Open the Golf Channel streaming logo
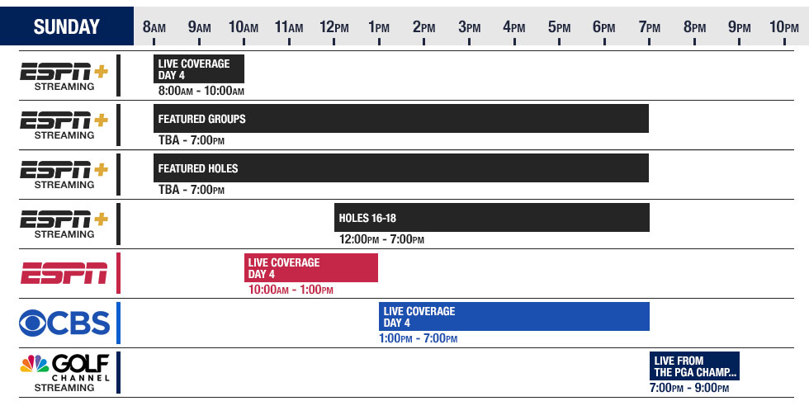The height and width of the screenshot is (420, 809). (64, 372)
